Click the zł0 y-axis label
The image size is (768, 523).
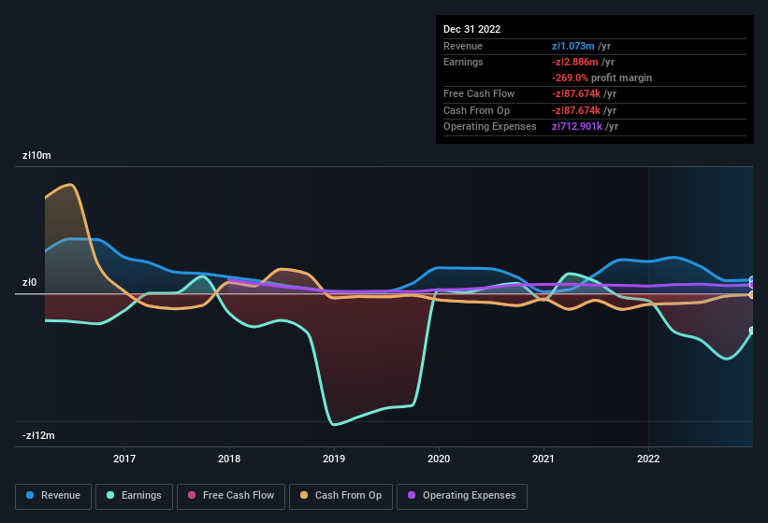29,283
